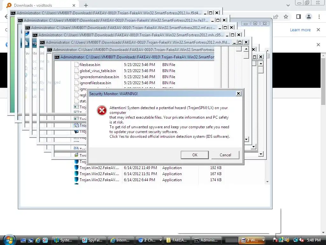The image size is (326, 245).
Task: Click the SmartFortress2012.mh.ffd console title bar
Action: [138, 42]
